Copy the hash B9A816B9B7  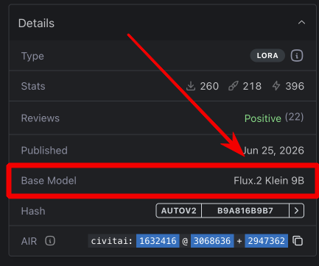pos(245,211)
